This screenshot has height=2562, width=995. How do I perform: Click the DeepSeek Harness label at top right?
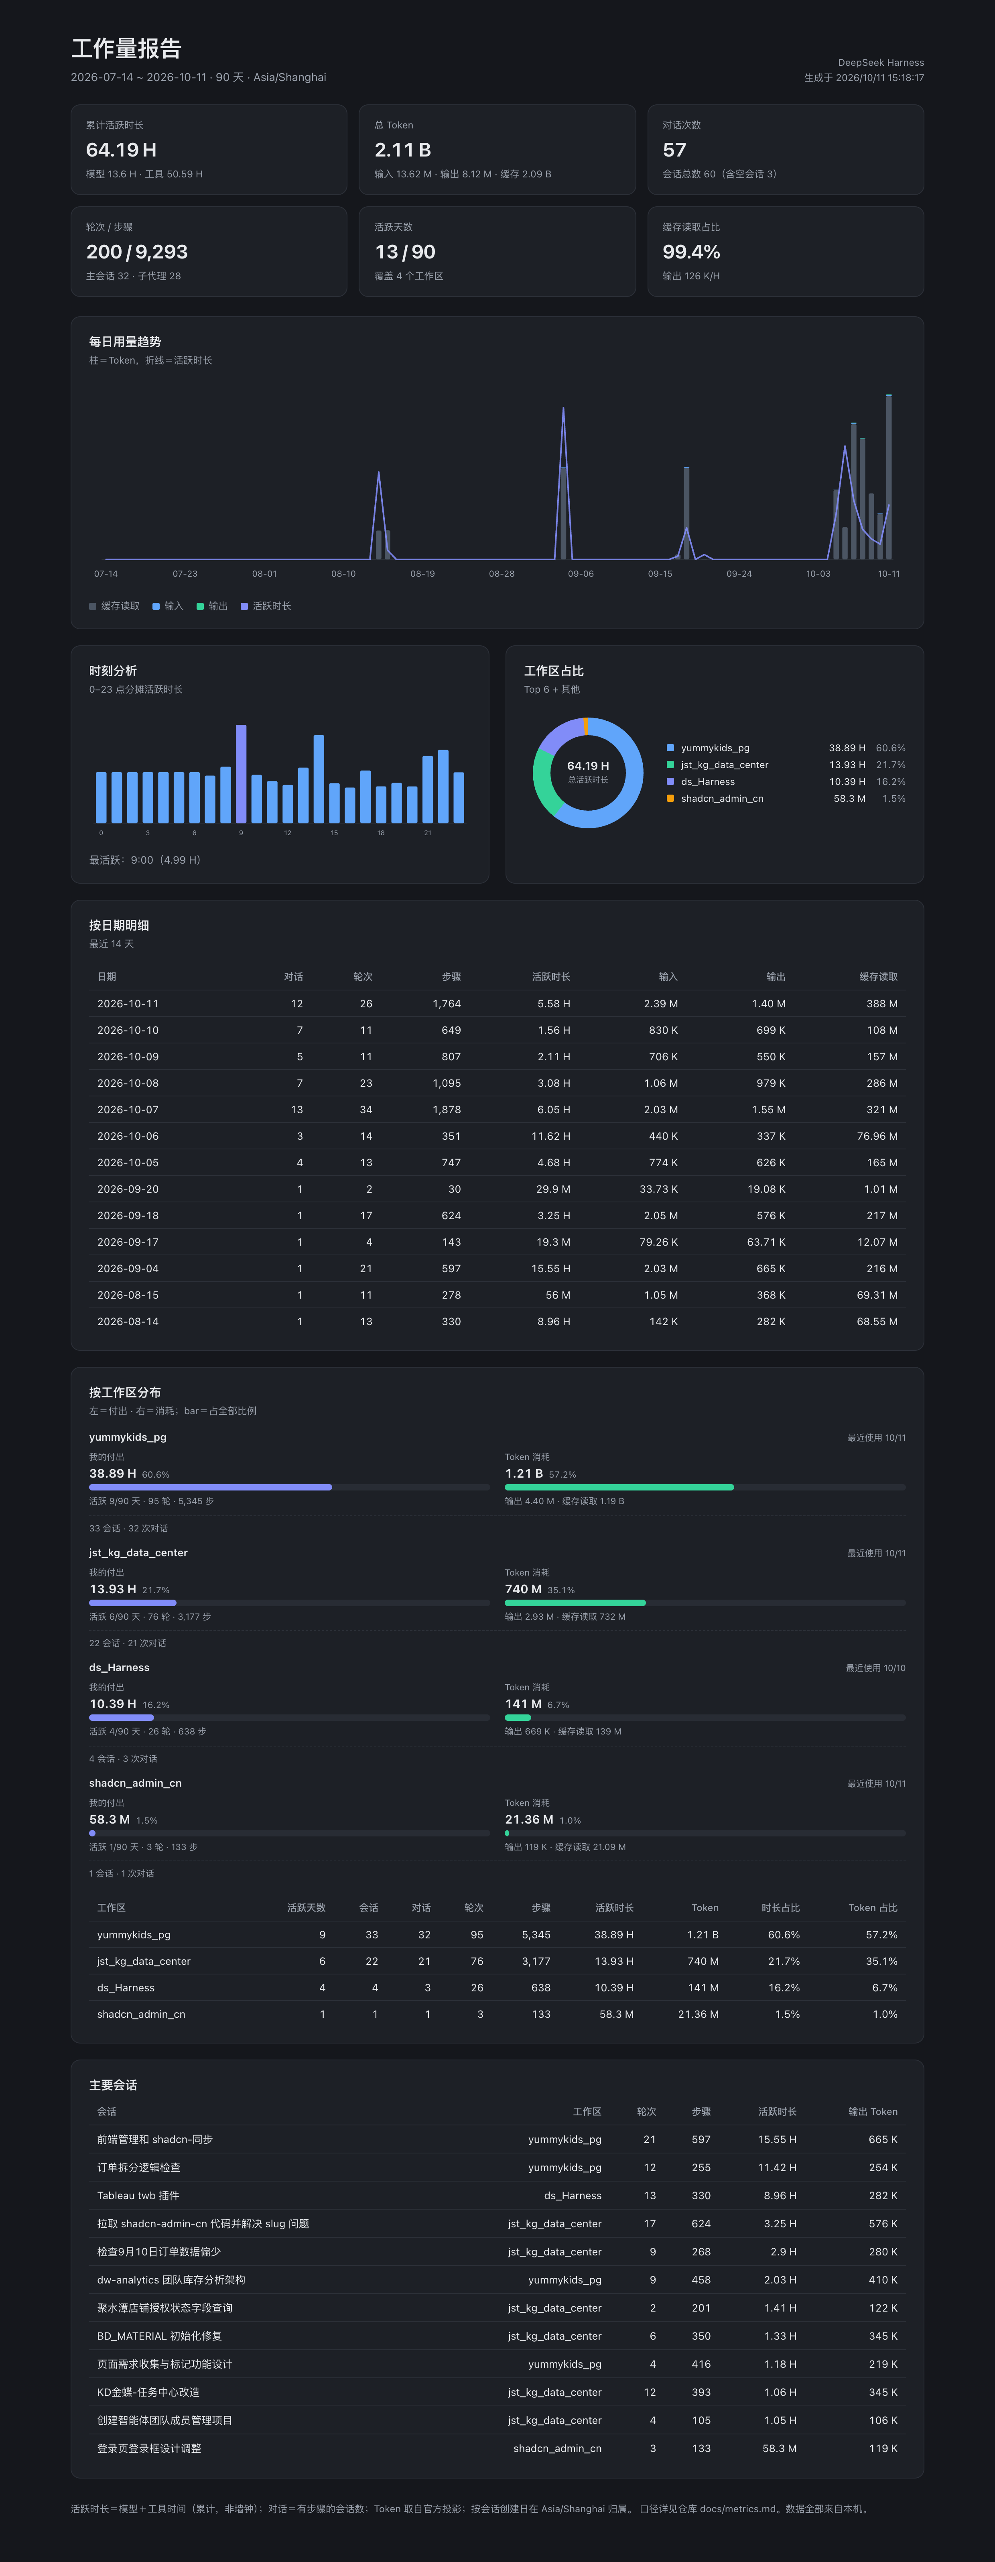[x=881, y=63]
